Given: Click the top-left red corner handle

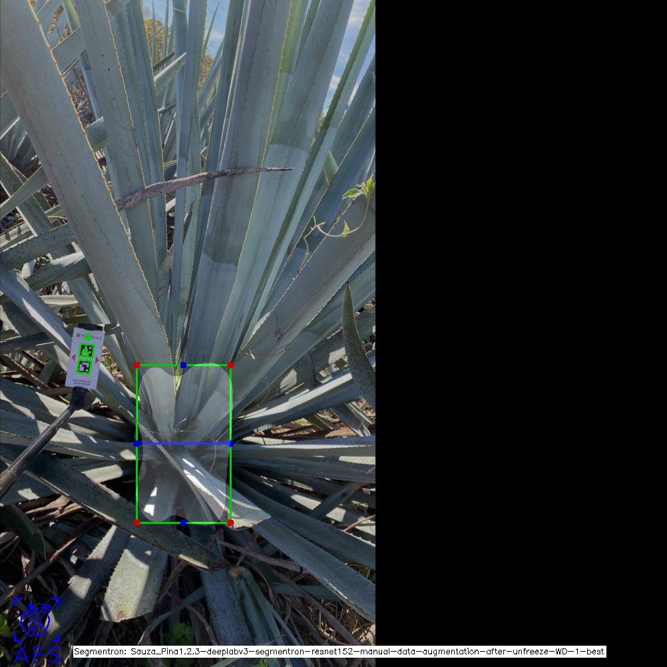Looking at the screenshot, I should (136, 365).
